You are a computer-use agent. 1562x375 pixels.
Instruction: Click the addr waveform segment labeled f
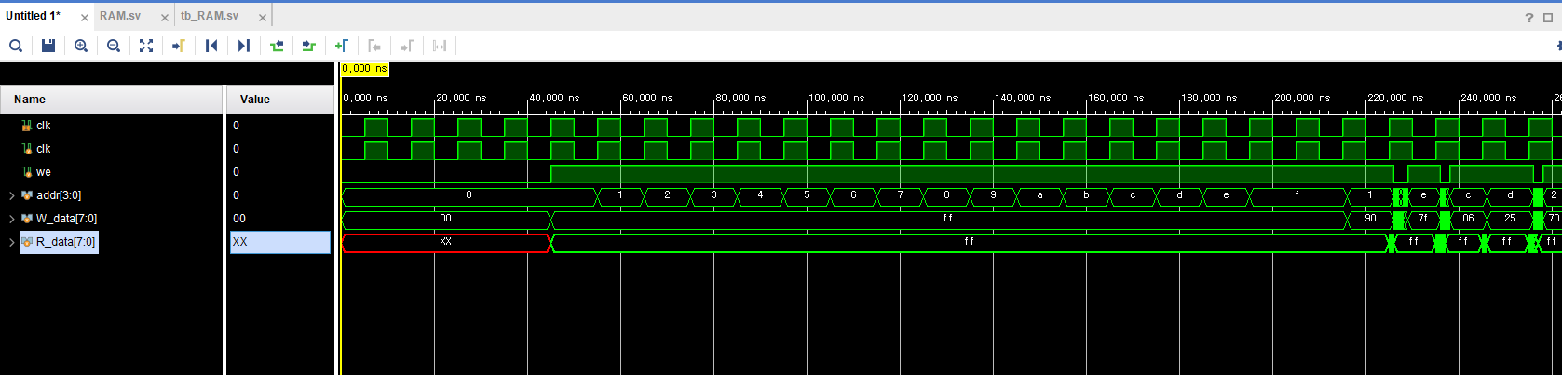point(1297,196)
